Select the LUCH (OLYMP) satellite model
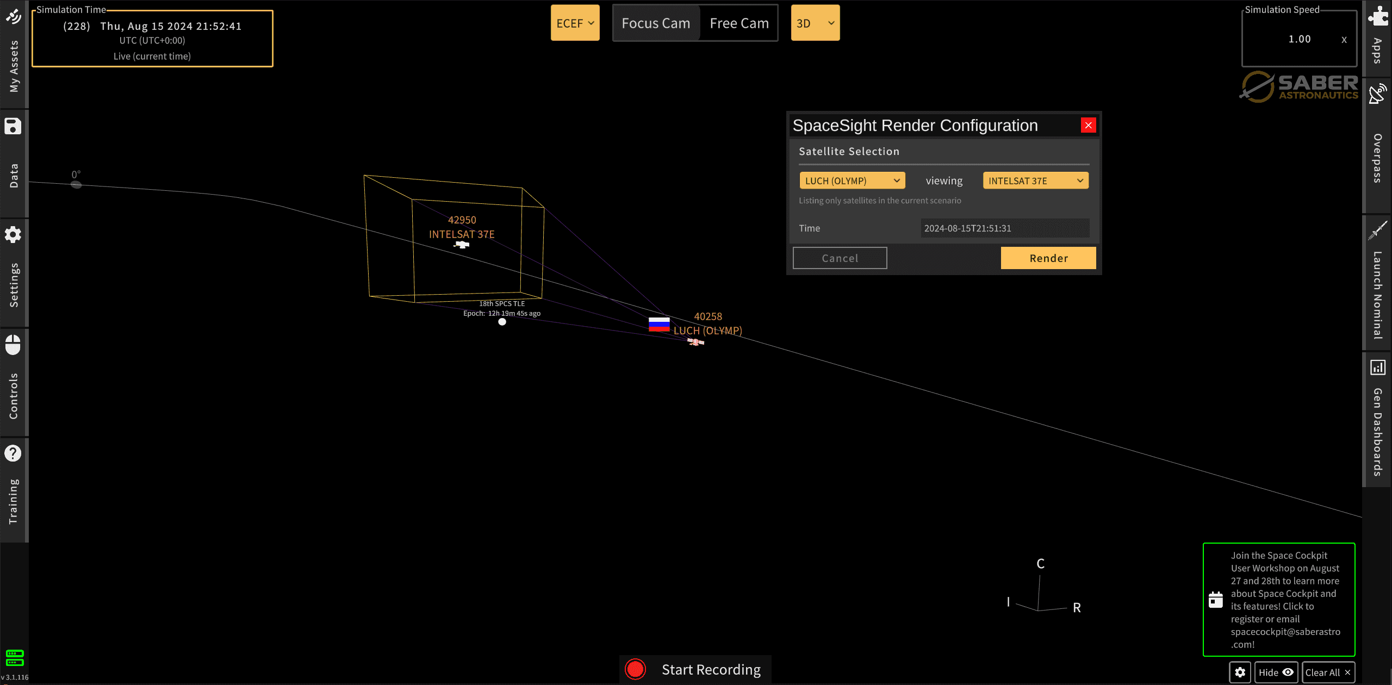The image size is (1392, 685). point(695,342)
